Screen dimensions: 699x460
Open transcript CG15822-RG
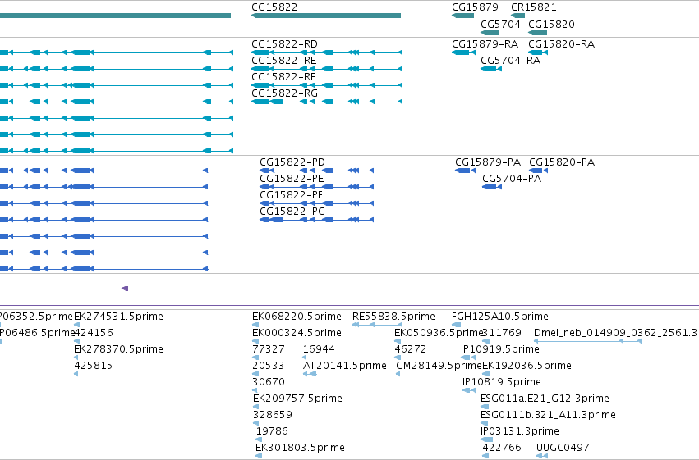click(x=284, y=93)
